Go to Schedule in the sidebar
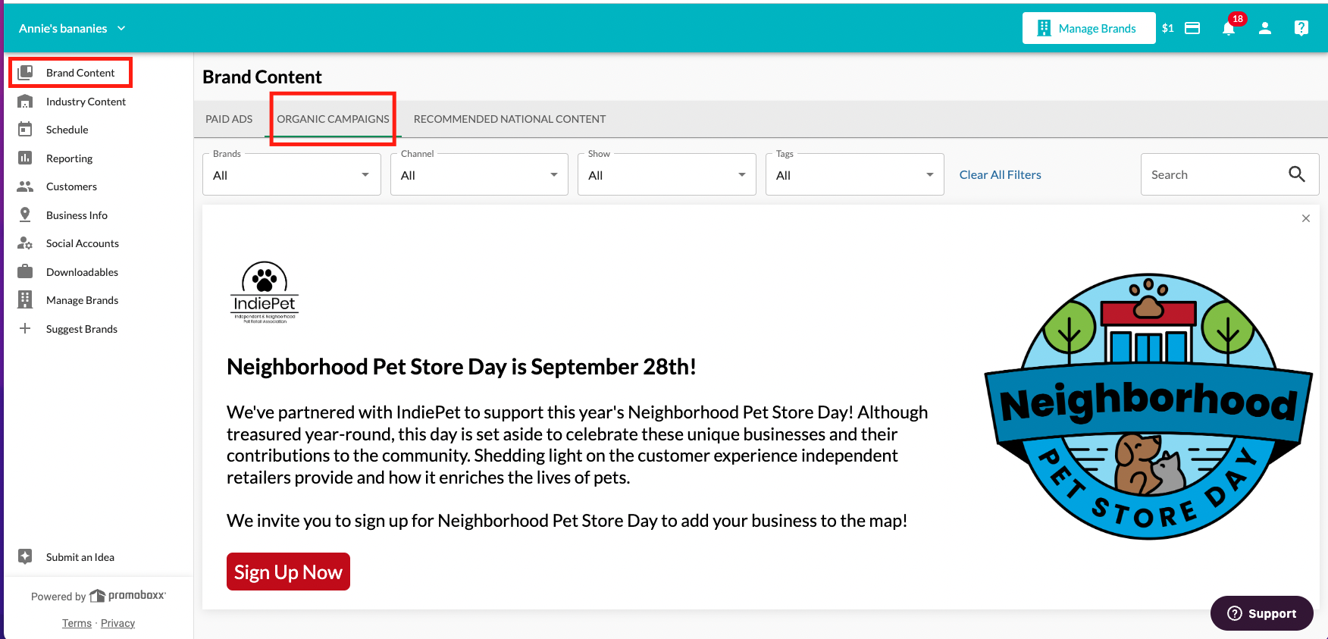The width and height of the screenshot is (1328, 639). pyautogui.click(x=67, y=130)
